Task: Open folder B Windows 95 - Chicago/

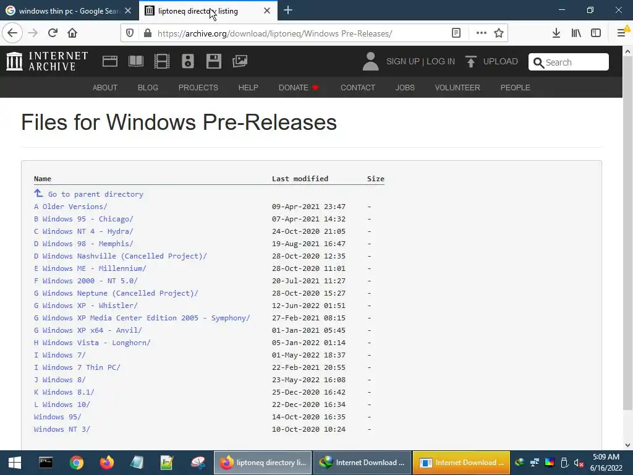Action: [x=83, y=219]
